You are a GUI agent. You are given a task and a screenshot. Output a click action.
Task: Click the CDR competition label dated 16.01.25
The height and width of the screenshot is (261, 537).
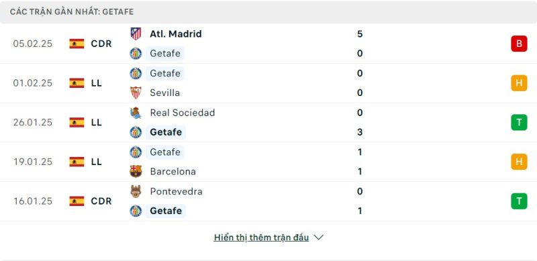[101, 201]
